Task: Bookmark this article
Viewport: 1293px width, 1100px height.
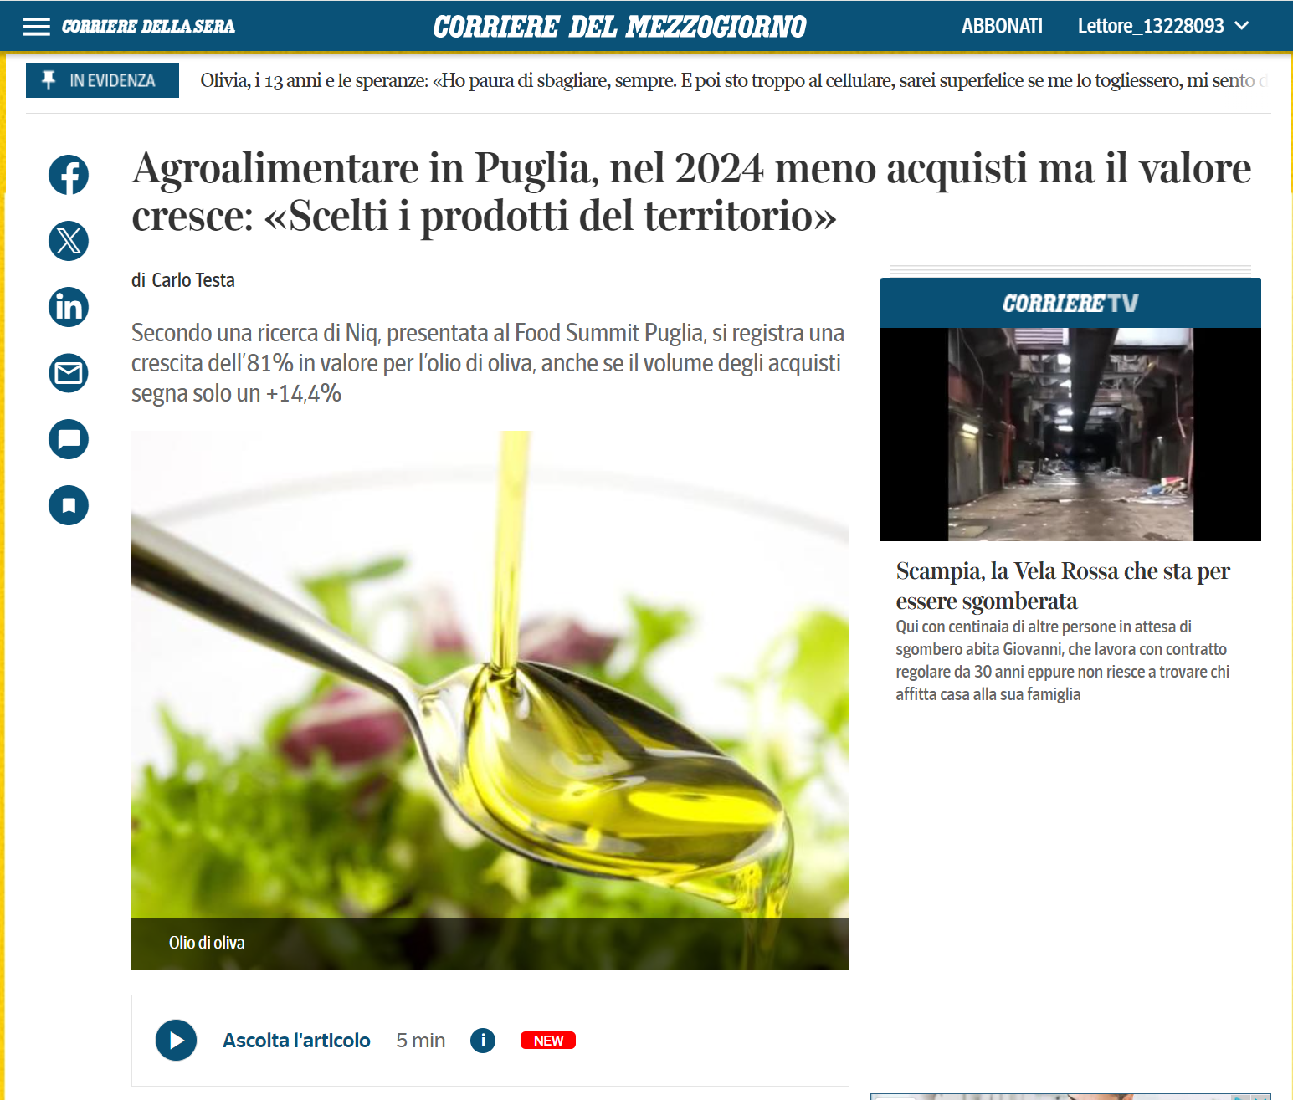Action: coord(69,505)
